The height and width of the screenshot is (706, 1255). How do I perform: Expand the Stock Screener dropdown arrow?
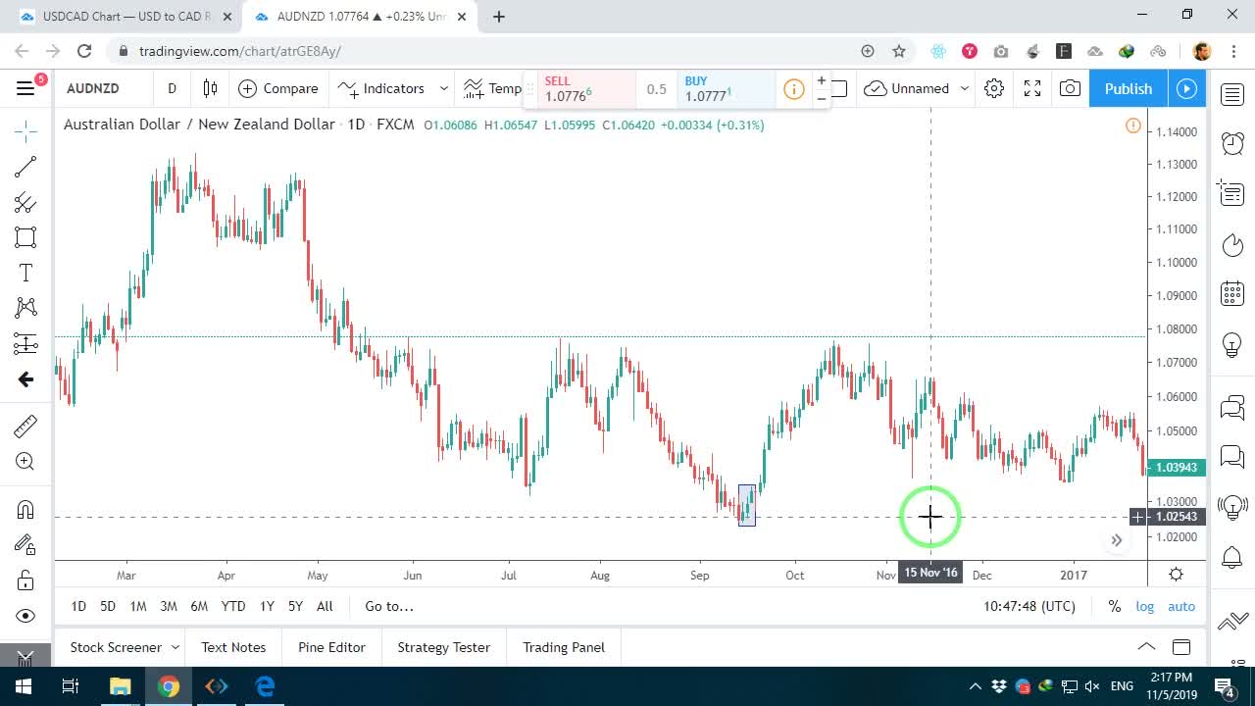click(176, 647)
